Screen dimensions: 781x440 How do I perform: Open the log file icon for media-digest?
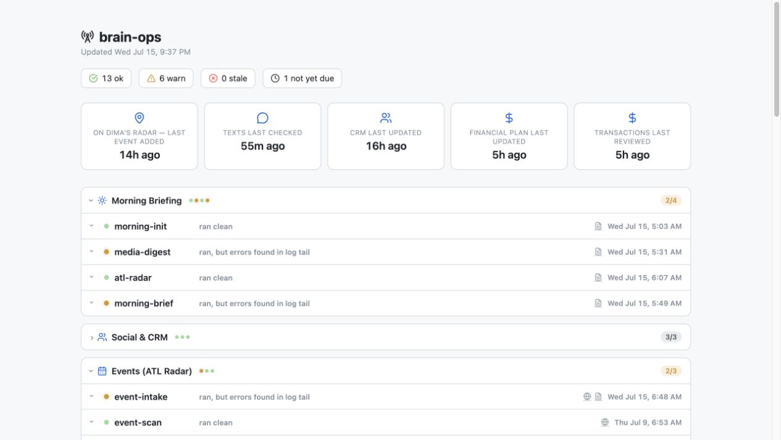point(598,252)
